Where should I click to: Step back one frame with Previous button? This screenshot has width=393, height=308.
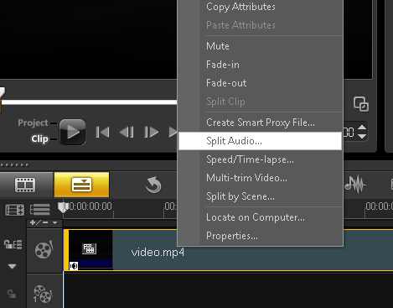(x=127, y=132)
